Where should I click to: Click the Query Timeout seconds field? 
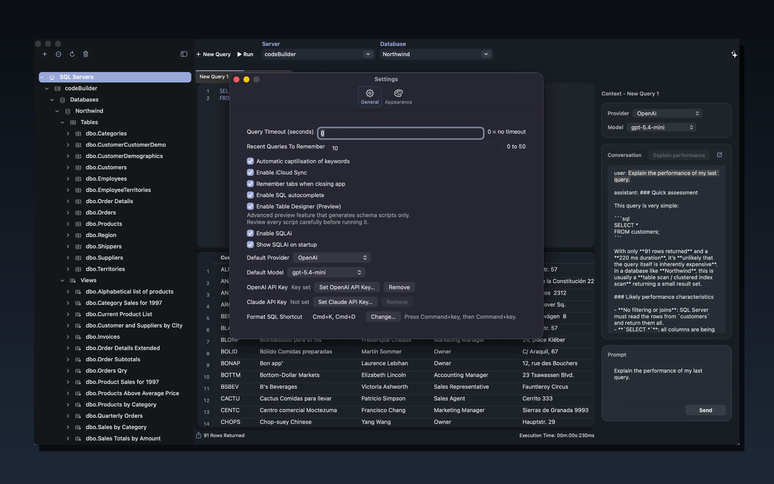pos(400,133)
